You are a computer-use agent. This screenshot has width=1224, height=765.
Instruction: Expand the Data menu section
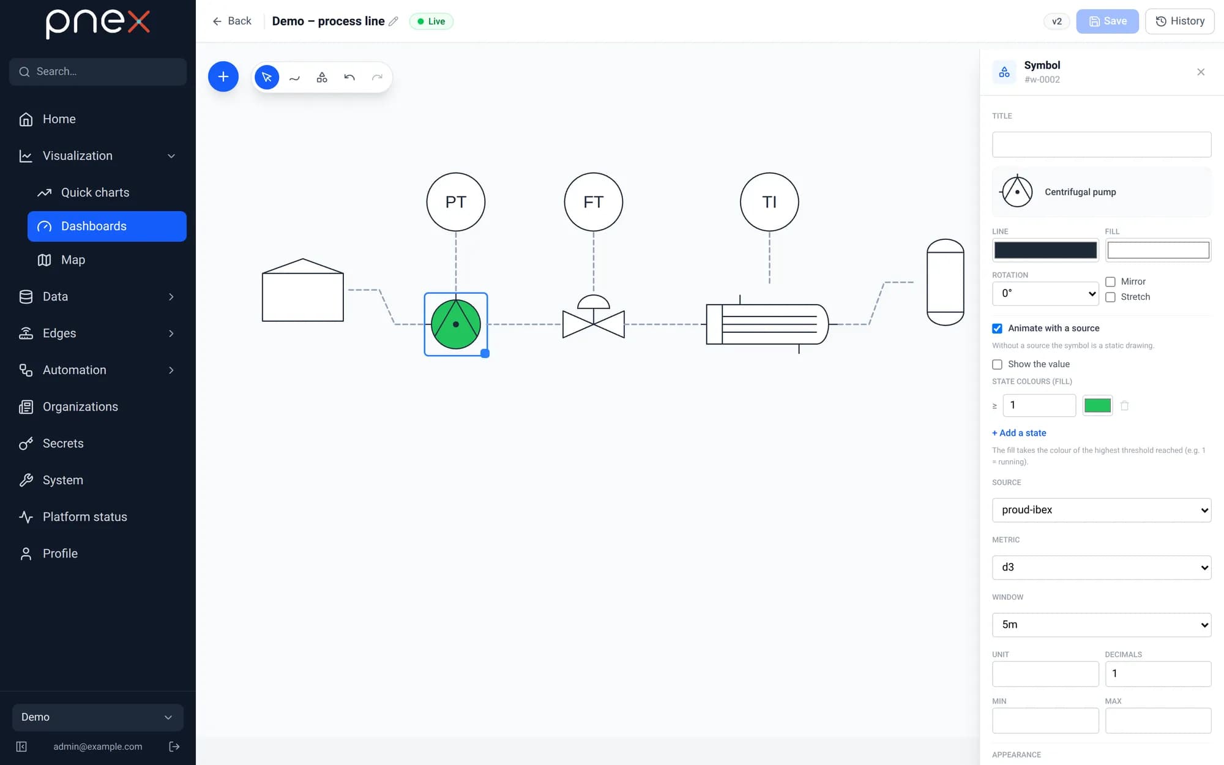coord(98,297)
